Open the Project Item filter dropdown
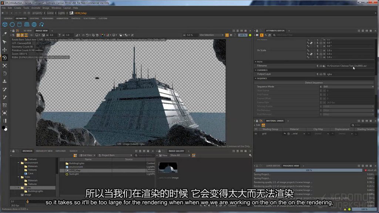379x213 pixels. (115, 155)
